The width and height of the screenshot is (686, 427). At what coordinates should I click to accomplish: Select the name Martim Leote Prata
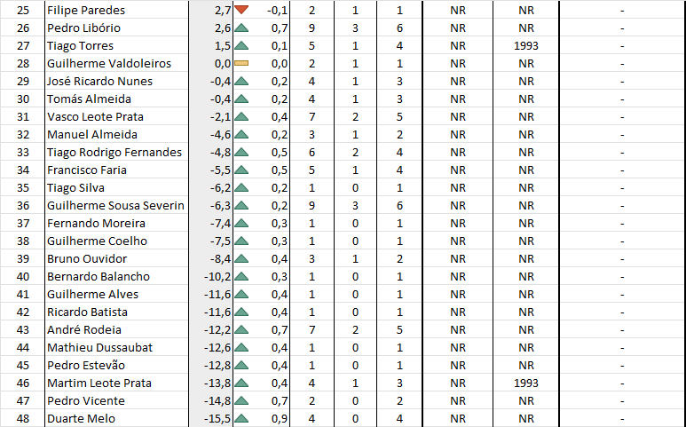click(99, 384)
